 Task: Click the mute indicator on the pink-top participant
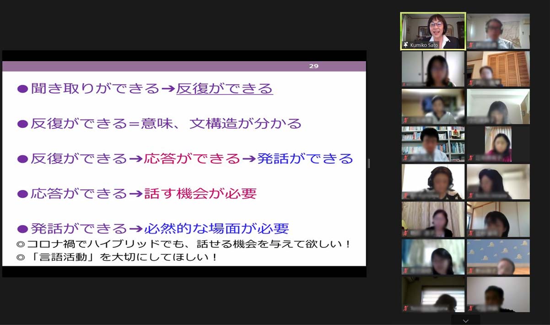(x=470, y=157)
